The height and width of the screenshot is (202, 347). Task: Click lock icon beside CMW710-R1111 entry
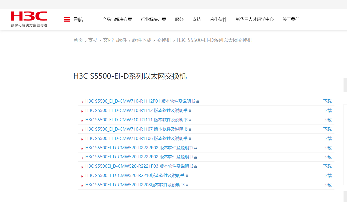coord(190,120)
